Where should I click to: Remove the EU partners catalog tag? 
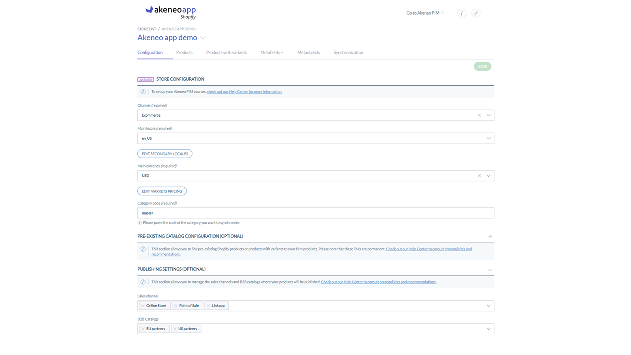coord(143,329)
